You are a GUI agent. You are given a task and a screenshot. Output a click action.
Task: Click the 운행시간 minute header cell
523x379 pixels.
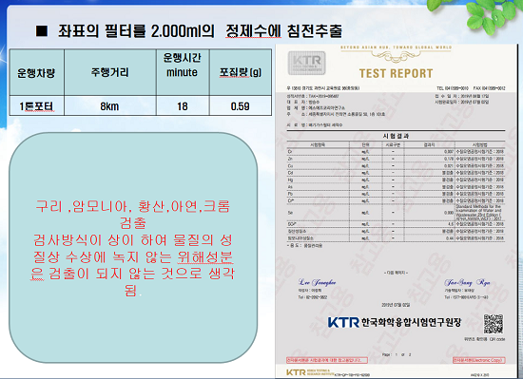[x=183, y=72]
